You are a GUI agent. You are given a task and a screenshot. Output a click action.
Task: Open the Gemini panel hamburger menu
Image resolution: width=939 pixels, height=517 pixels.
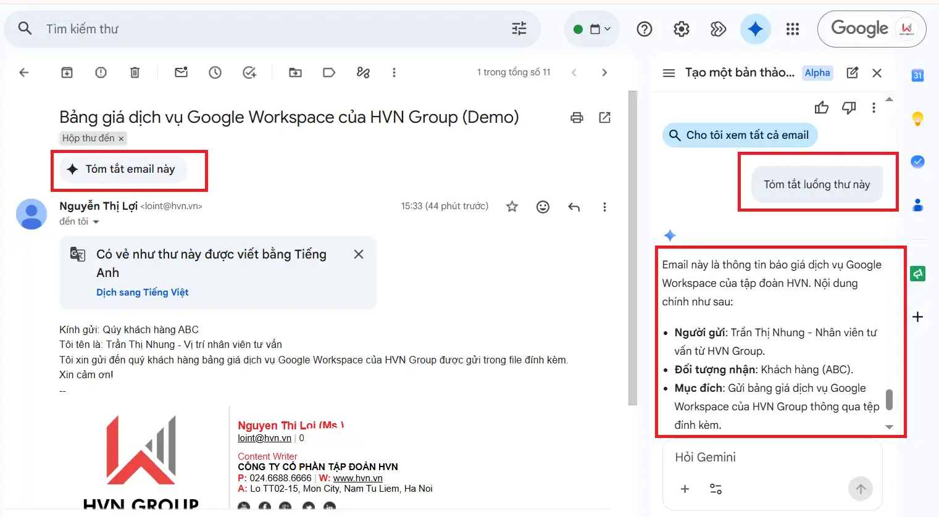pos(669,73)
